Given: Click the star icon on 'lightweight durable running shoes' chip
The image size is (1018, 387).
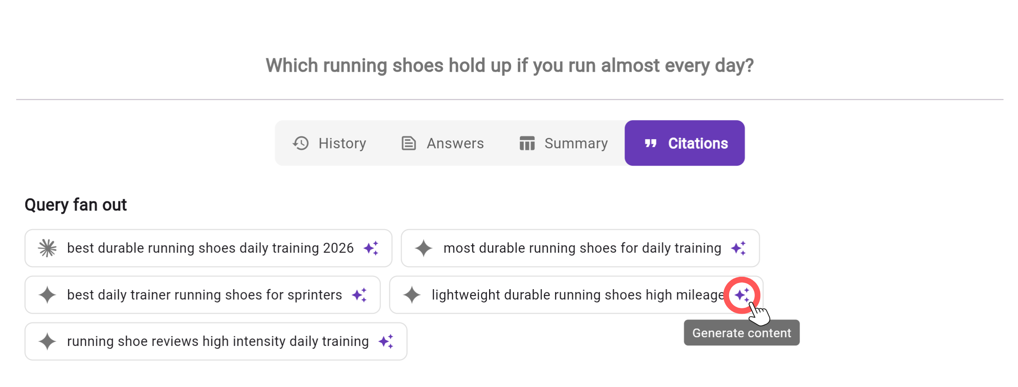Looking at the screenshot, I should pos(412,295).
